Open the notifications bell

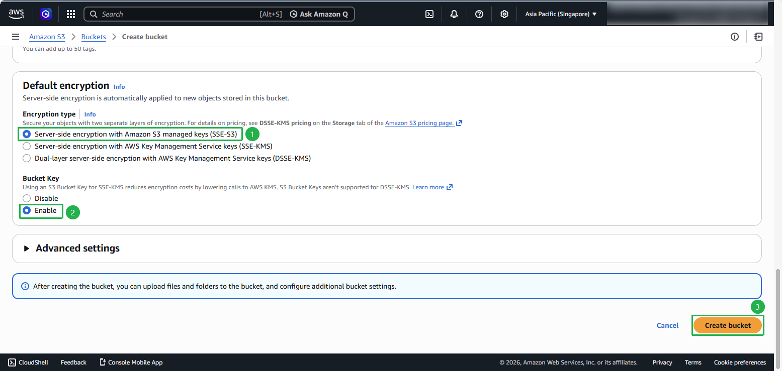pos(454,14)
